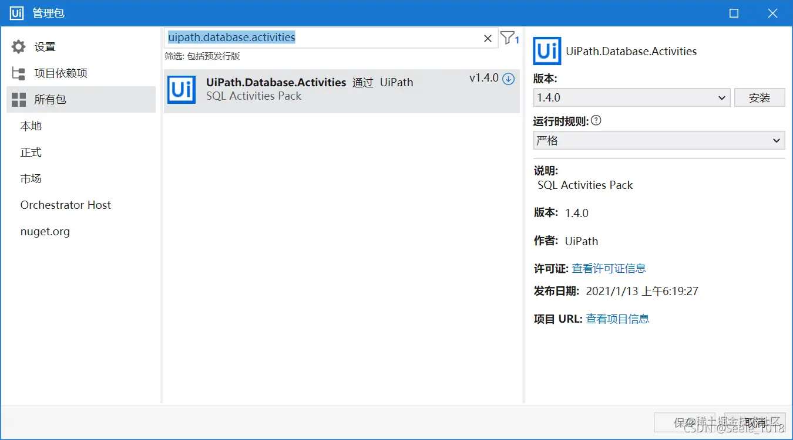793x440 pixels.
Task: Select 所有包 in the sidebar
Action: [81, 100]
